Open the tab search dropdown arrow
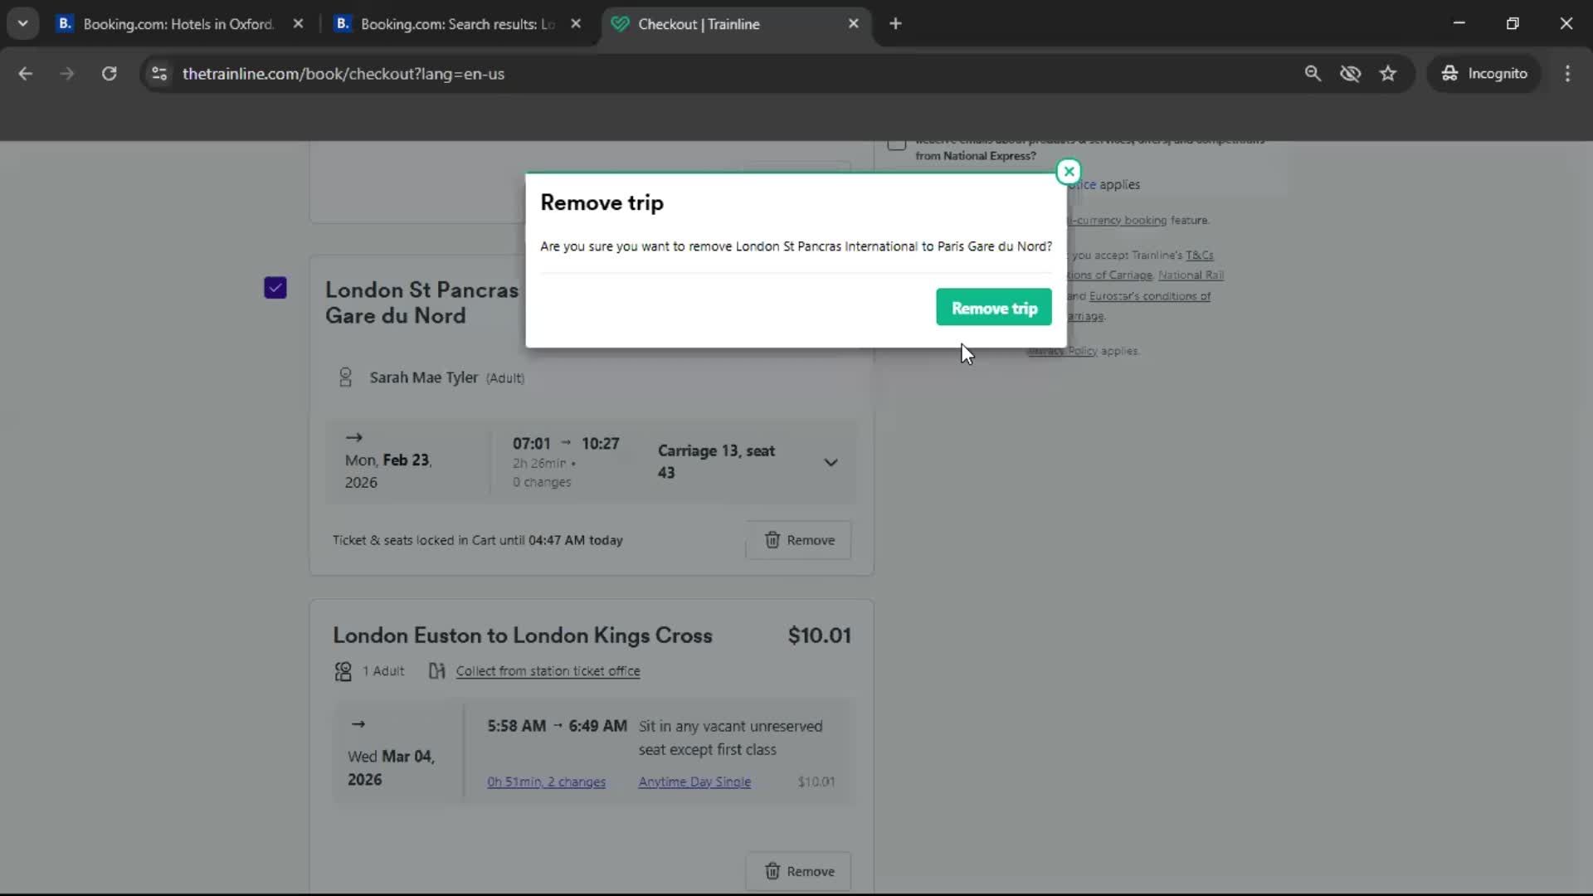 pos(23,23)
